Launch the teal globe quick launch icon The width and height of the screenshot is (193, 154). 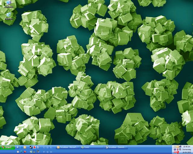[x=21, y=152]
